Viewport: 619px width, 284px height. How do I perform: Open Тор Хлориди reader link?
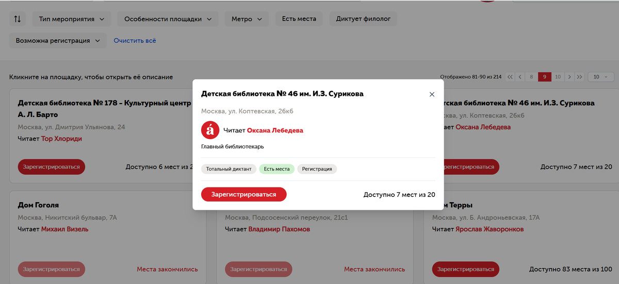[x=61, y=139]
